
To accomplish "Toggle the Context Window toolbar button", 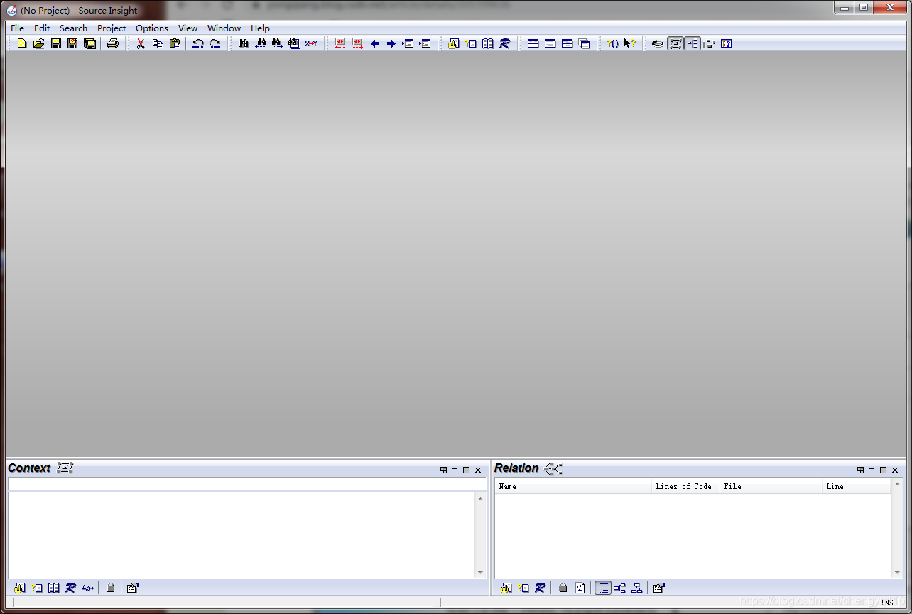I will tap(675, 43).
